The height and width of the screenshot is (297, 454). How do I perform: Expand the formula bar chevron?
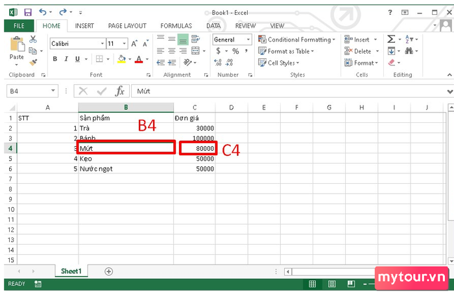pyautogui.click(x=449, y=92)
